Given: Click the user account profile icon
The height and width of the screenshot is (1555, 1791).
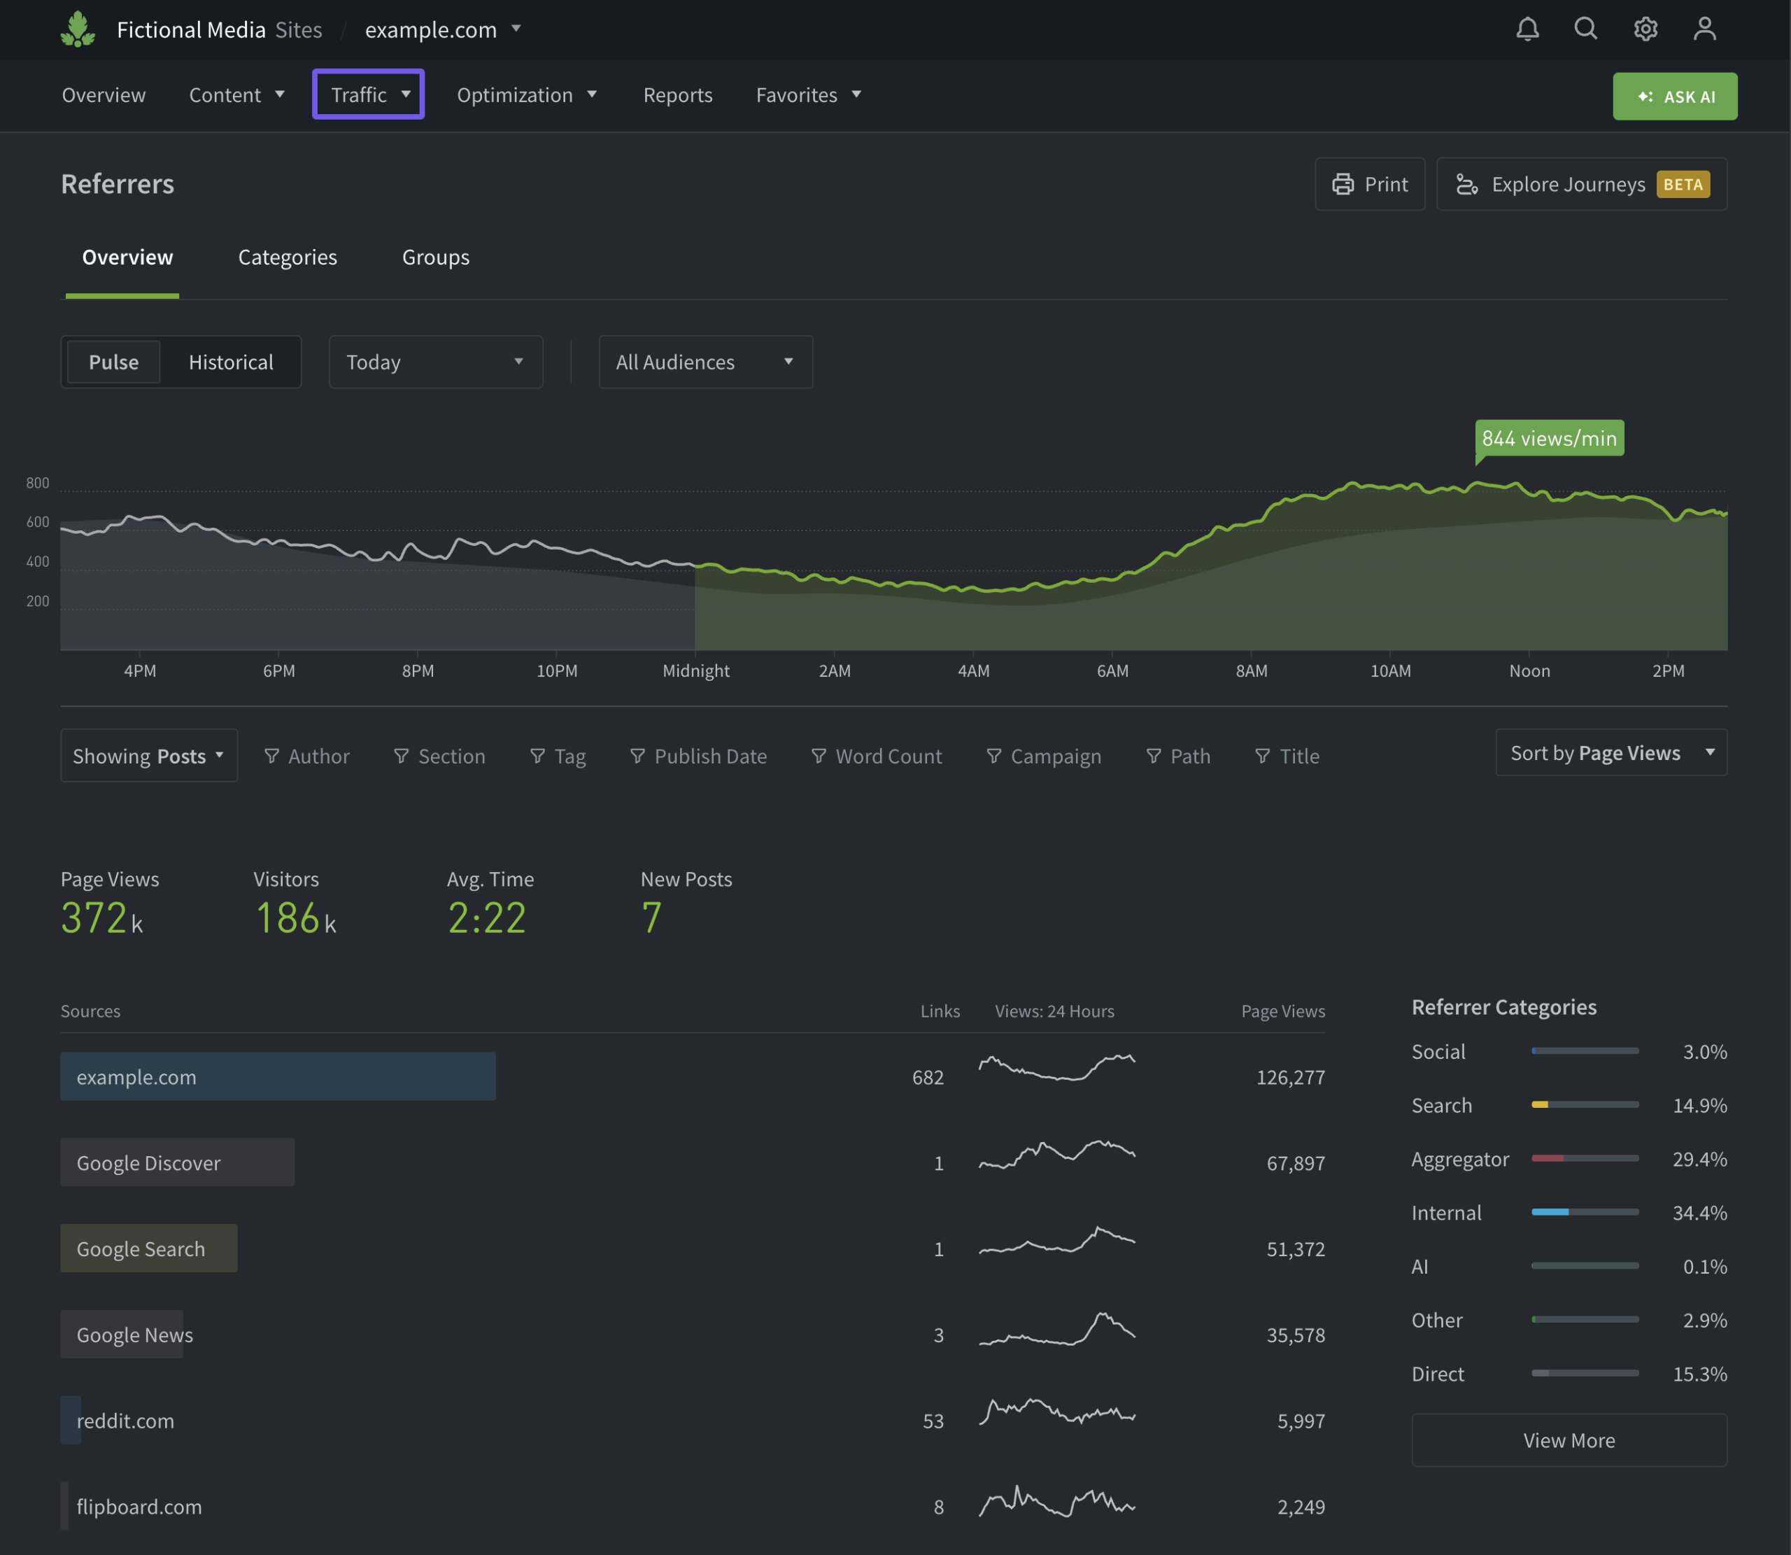Looking at the screenshot, I should pyautogui.click(x=1704, y=29).
